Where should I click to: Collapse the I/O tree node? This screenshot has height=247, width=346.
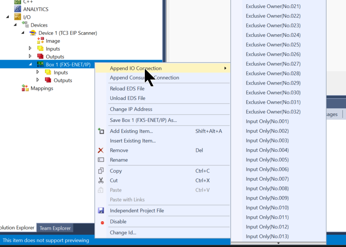(8, 17)
